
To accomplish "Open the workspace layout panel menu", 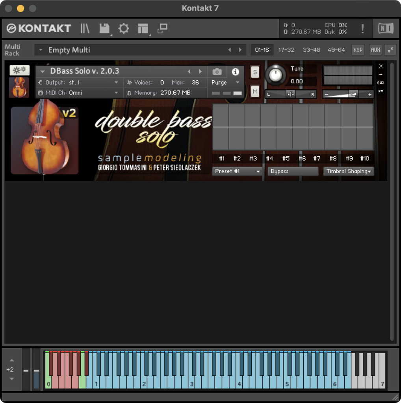I will pyautogui.click(x=143, y=28).
